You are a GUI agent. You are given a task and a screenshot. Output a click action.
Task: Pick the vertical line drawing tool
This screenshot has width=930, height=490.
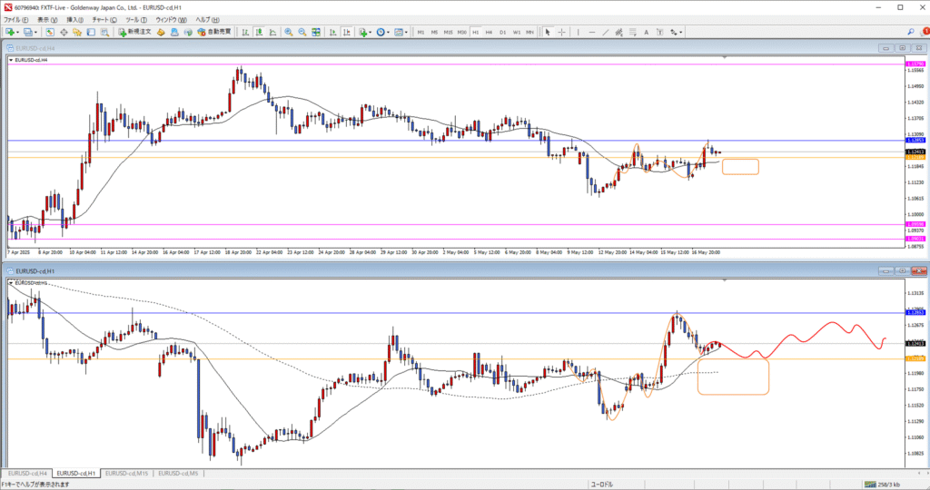pos(579,32)
